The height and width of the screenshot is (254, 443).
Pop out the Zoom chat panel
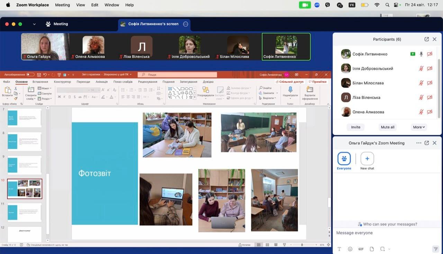coord(427,143)
